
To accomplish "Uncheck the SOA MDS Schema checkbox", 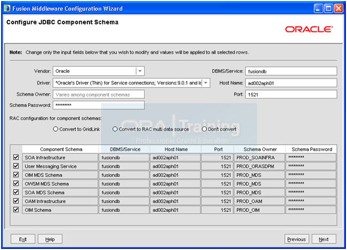I will pos(16,192).
